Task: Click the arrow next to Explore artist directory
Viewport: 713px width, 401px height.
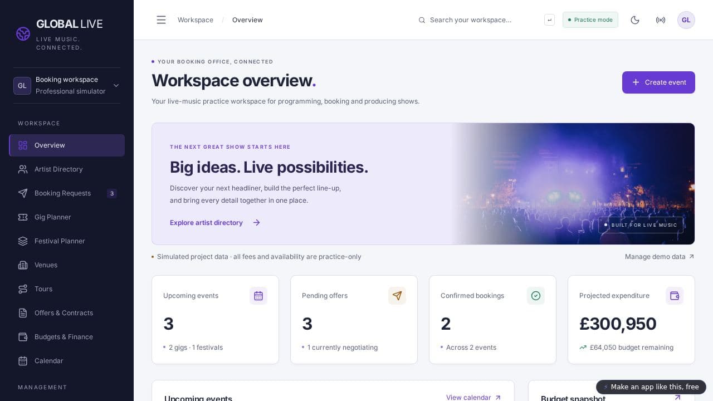Action: [256, 223]
